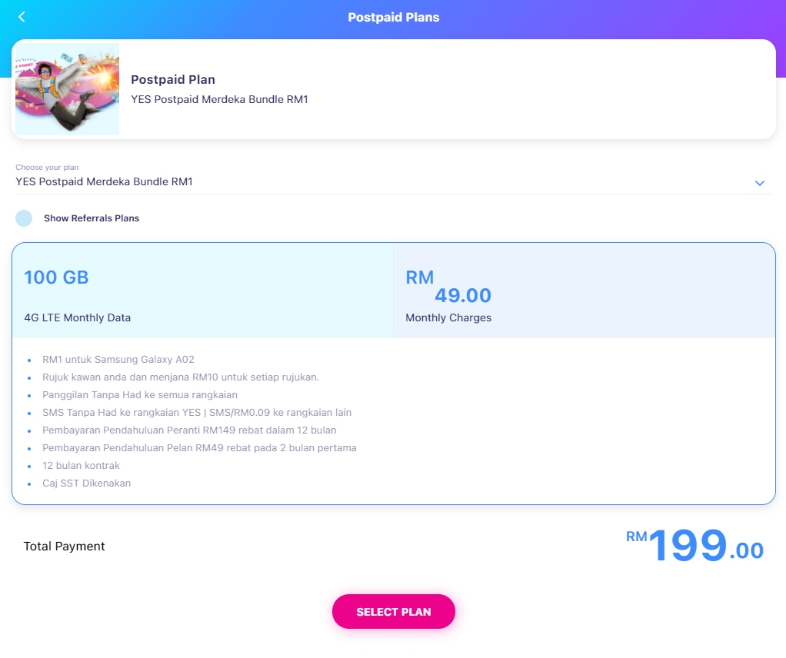This screenshot has width=786, height=658.
Task: Click the '4G LTE Monthly Data' label
Action: 77,317
